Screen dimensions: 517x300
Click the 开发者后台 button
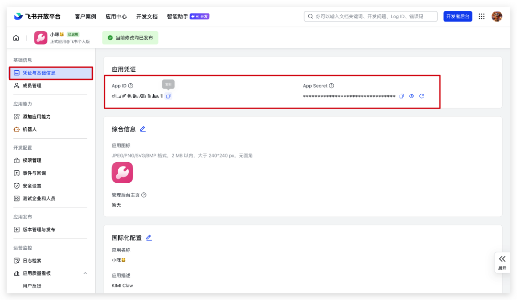click(x=458, y=16)
